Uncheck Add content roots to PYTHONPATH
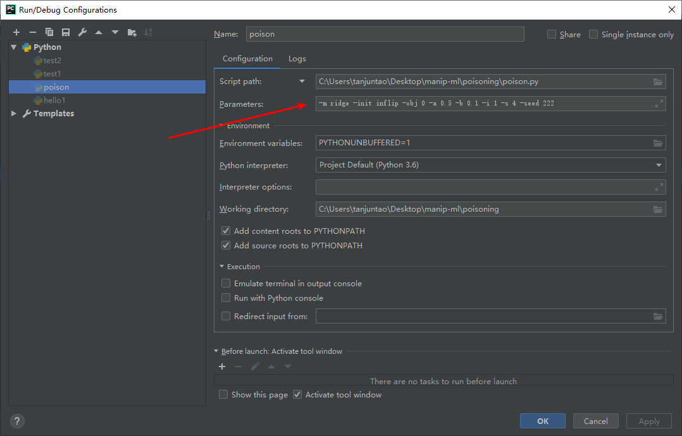The height and width of the screenshot is (436, 682). point(226,231)
